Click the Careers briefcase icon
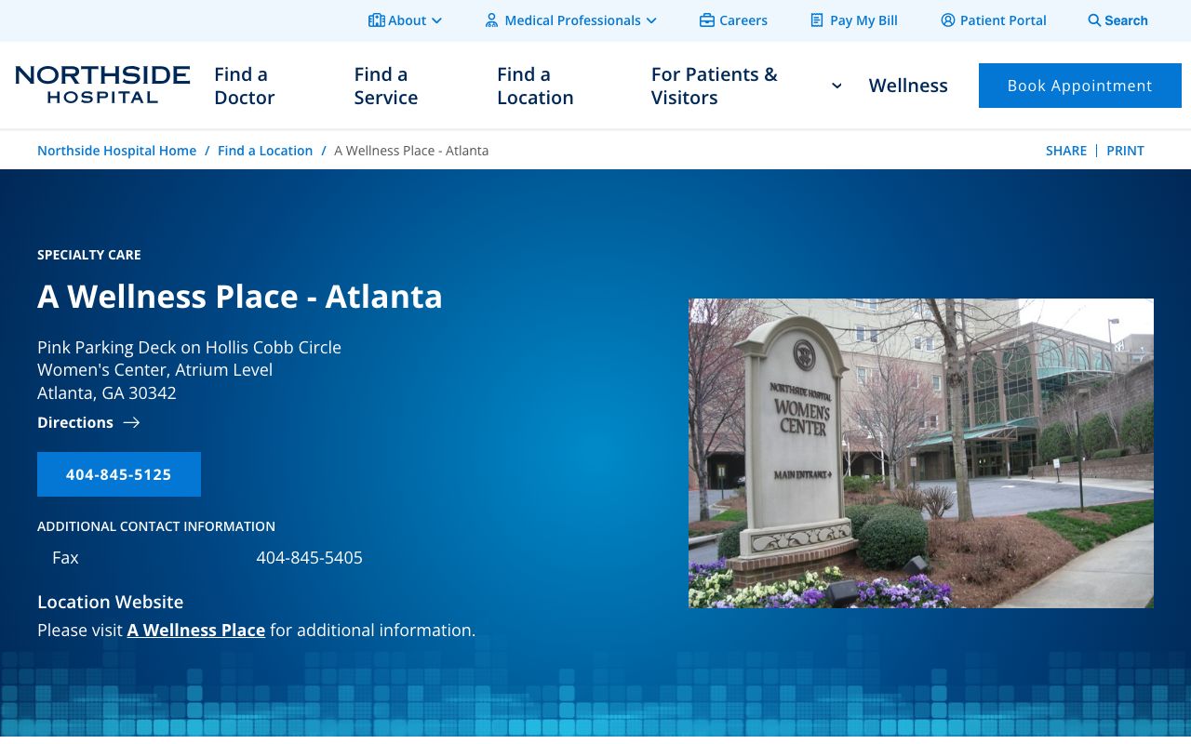 (x=707, y=20)
